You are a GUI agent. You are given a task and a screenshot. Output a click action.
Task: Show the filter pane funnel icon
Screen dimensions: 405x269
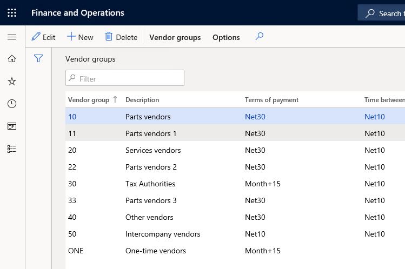(38, 58)
